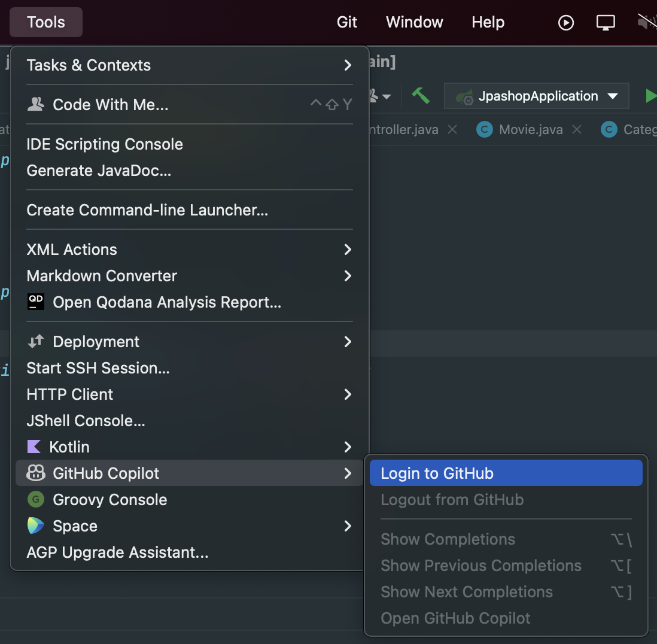
Task: Switch to the ...ntroller.java tab
Action: click(x=404, y=129)
